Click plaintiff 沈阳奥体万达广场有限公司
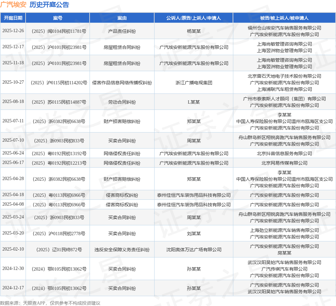 coord(194,250)
